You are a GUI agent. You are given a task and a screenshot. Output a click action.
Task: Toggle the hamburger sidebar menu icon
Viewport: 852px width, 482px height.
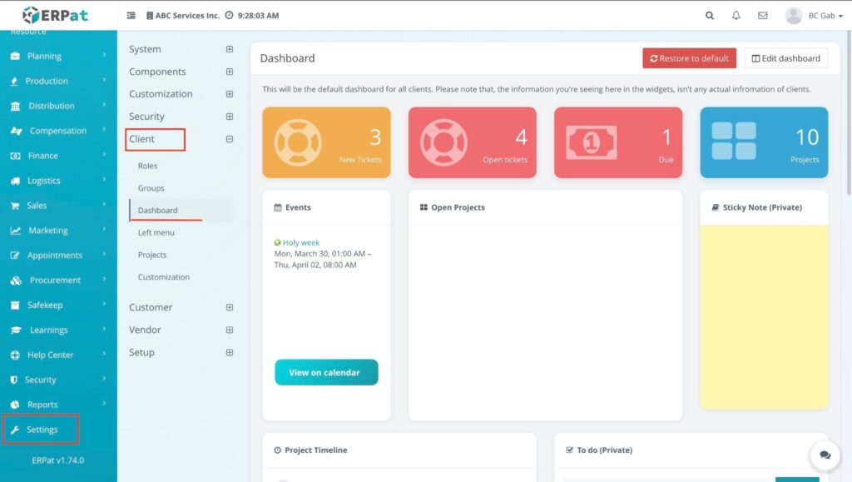131,16
